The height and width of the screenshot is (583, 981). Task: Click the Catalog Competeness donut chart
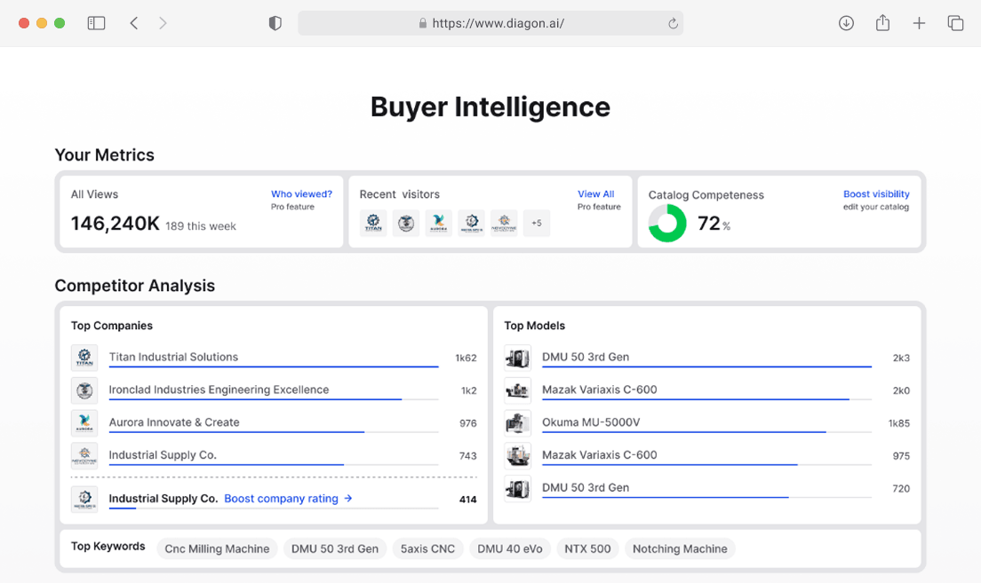pos(667,223)
